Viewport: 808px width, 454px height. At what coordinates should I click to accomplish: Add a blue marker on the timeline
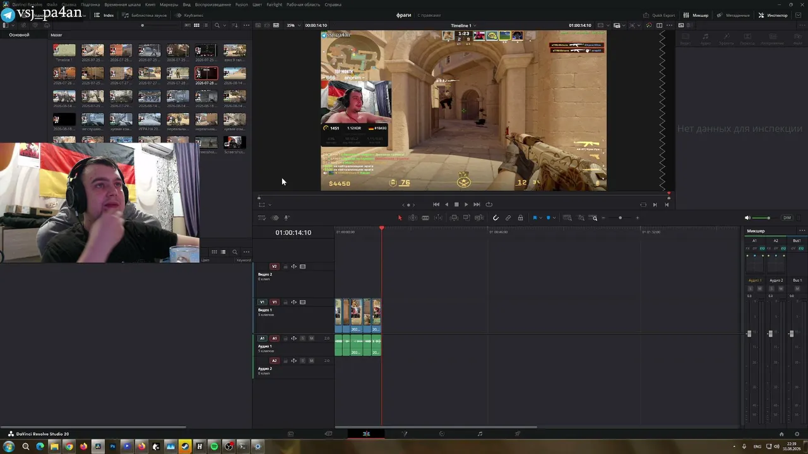[549, 218]
